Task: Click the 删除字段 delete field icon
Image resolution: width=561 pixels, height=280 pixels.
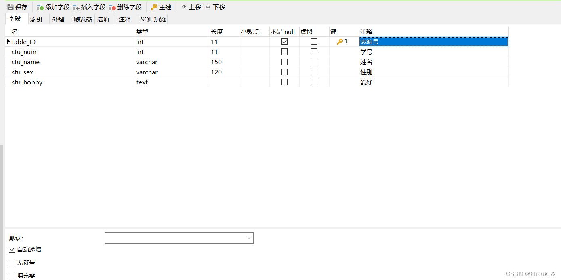Action: (x=112, y=6)
